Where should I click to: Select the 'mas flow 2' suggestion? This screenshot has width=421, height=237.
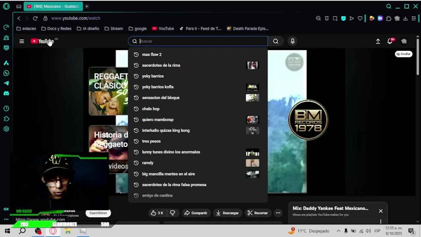pyautogui.click(x=198, y=54)
